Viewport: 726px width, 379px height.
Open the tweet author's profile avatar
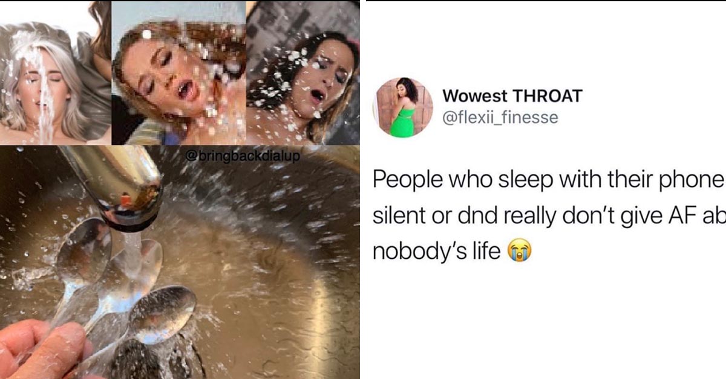(402, 107)
